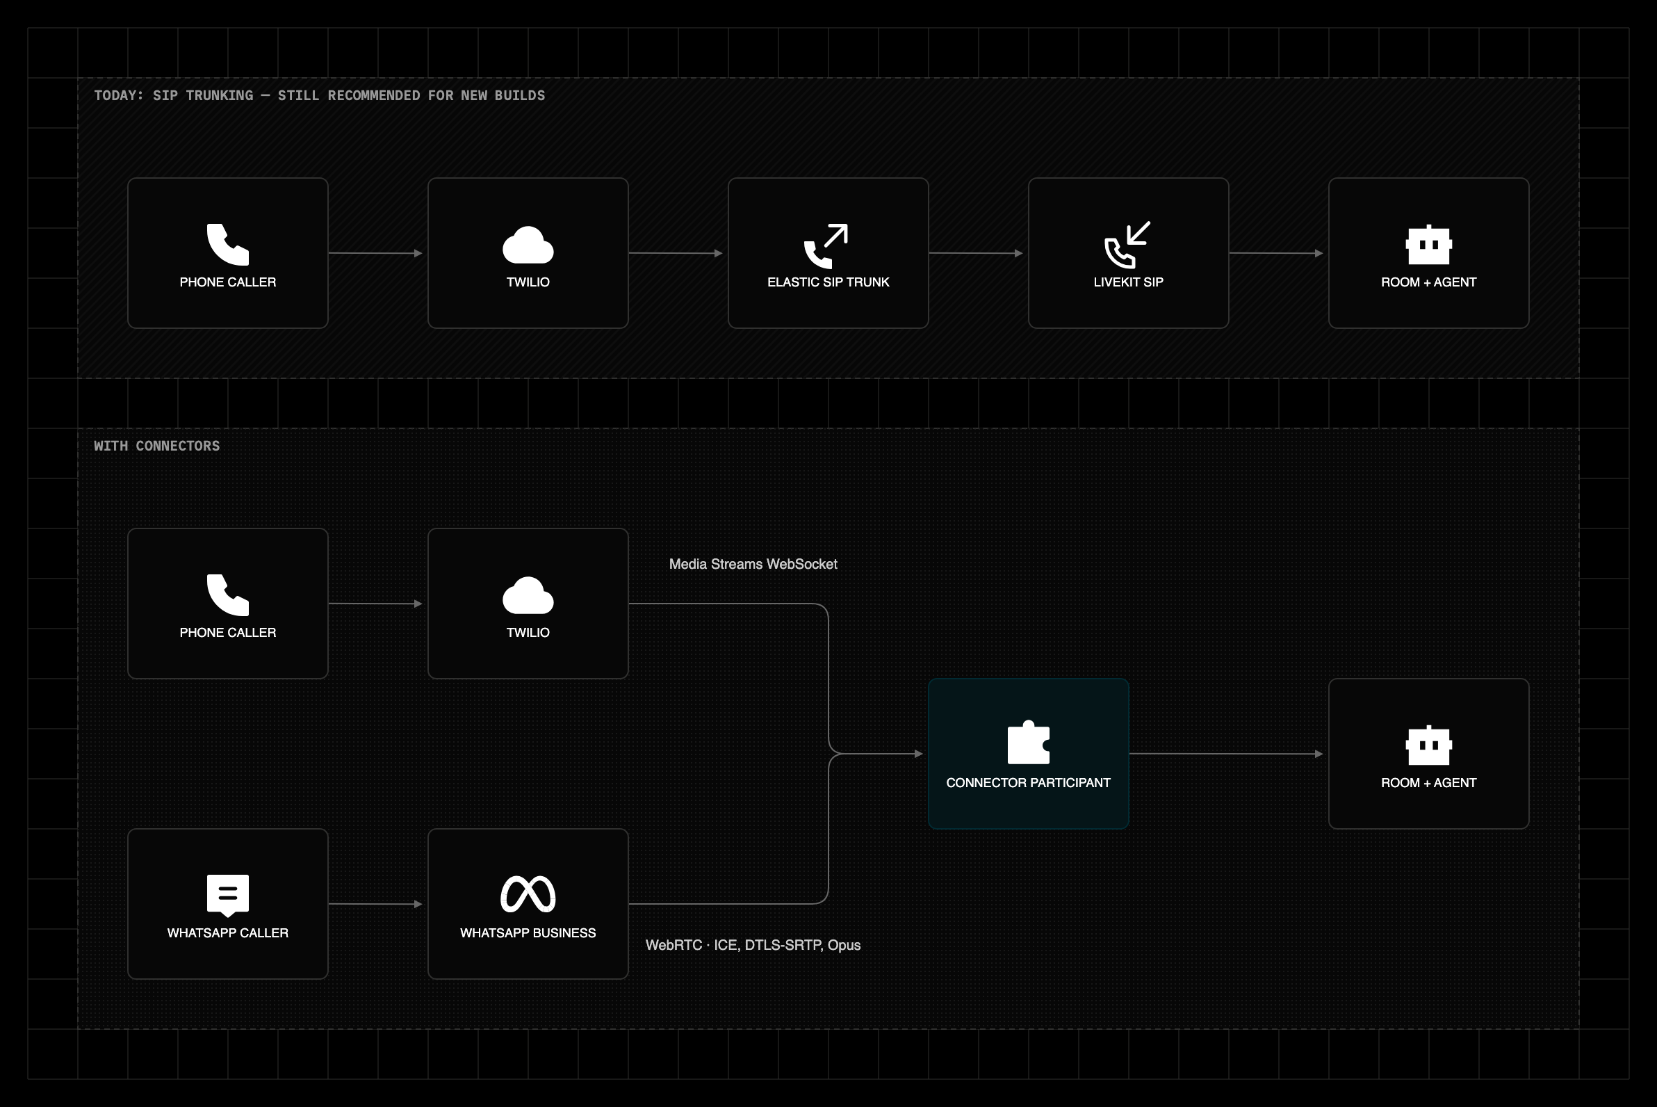1657x1107 pixels.
Task: Click the robot icon in lower Room + Agent box
Action: pos(1428,745)
